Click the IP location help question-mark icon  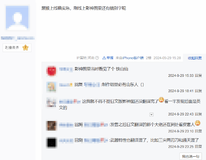tap(97, 58)
